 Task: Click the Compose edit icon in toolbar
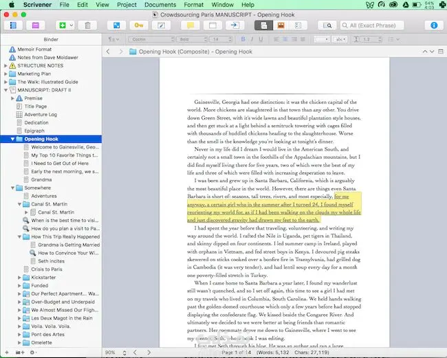[162, 25]
